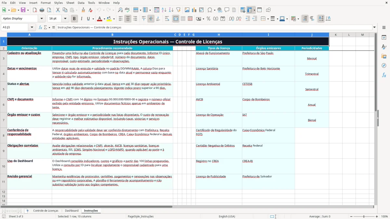This screenshot has height=219, width=390.
Task: Open Function Wizard fx icon
Action: [x=40, y=27]
